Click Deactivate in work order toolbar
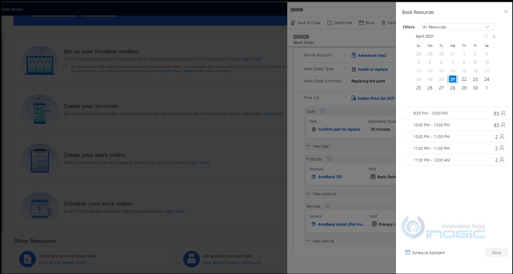Image resolution: width=513 pixels, height=274 pixels. click(x=340, y=23)
